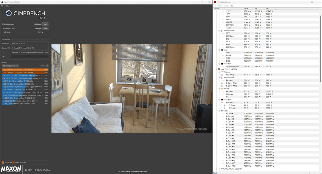This screenshot has height=174, width=322.
Task: Click the Processor field showing Intel Core i7-14700K
Action: (30, 44)
